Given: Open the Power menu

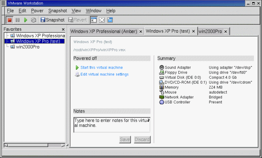Looking at the screenshot, I should click(x=37, y=11).
